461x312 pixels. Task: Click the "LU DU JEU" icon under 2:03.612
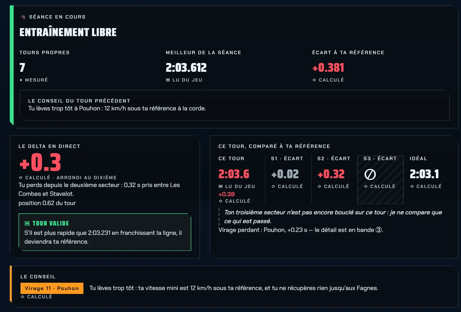(x=168, y=80)
